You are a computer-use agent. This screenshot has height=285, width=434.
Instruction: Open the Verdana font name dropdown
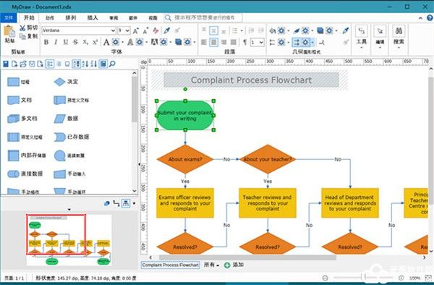coord(79,30)
